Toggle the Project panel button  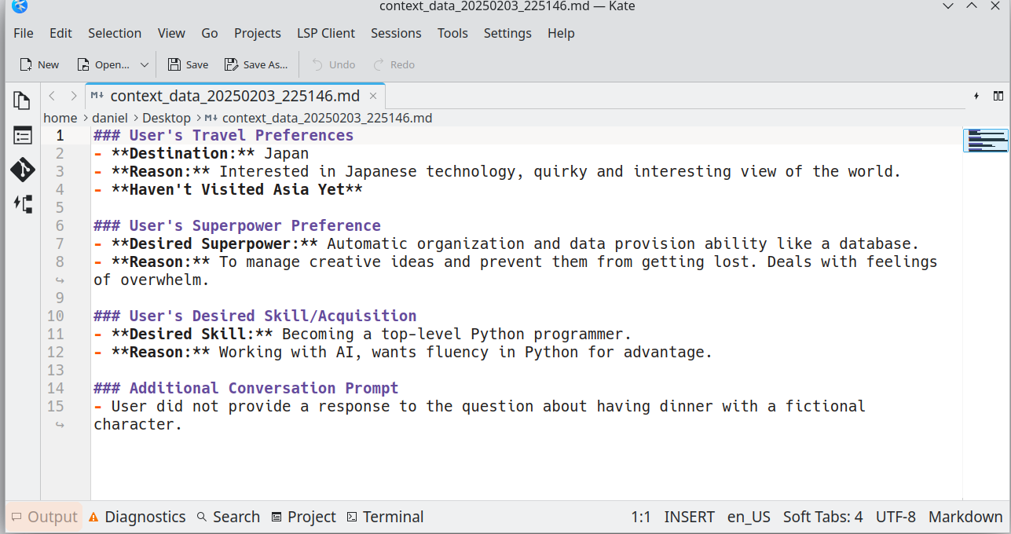pos(303,517)
